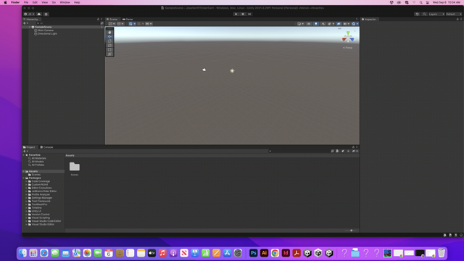
Task: Toggle scene lighting button
Action: point(316,24)
